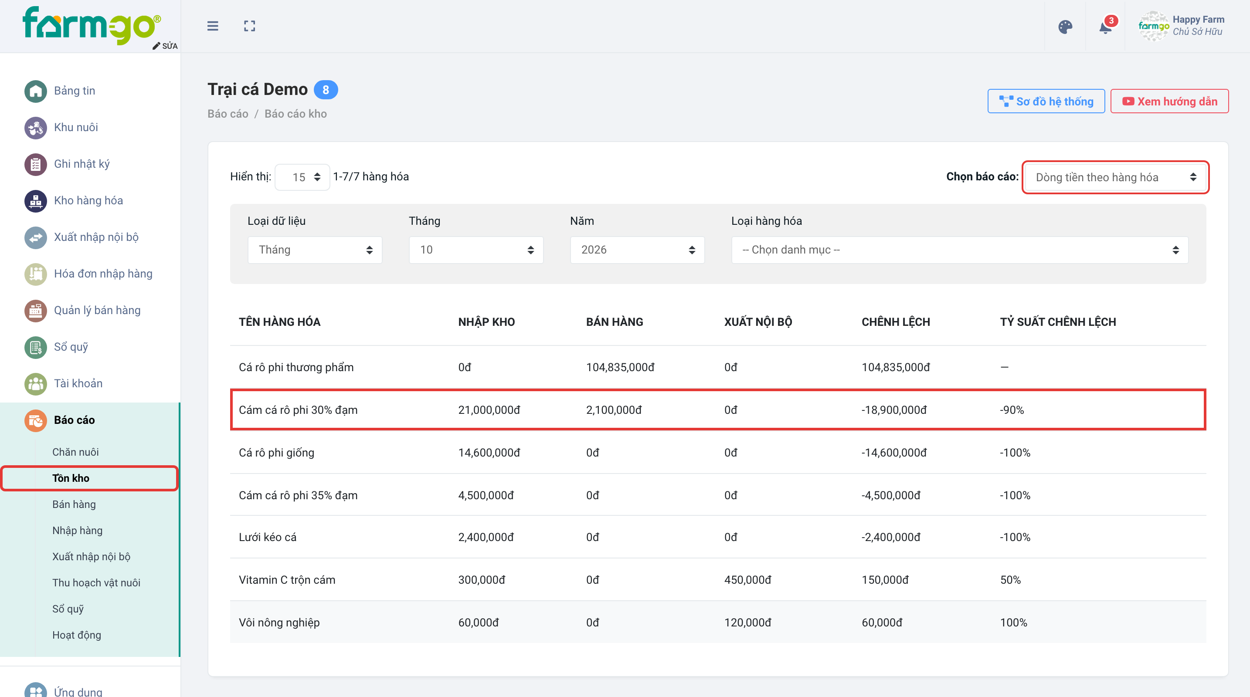Click the Quản lý bán hàng register icon

pos(35,311)
